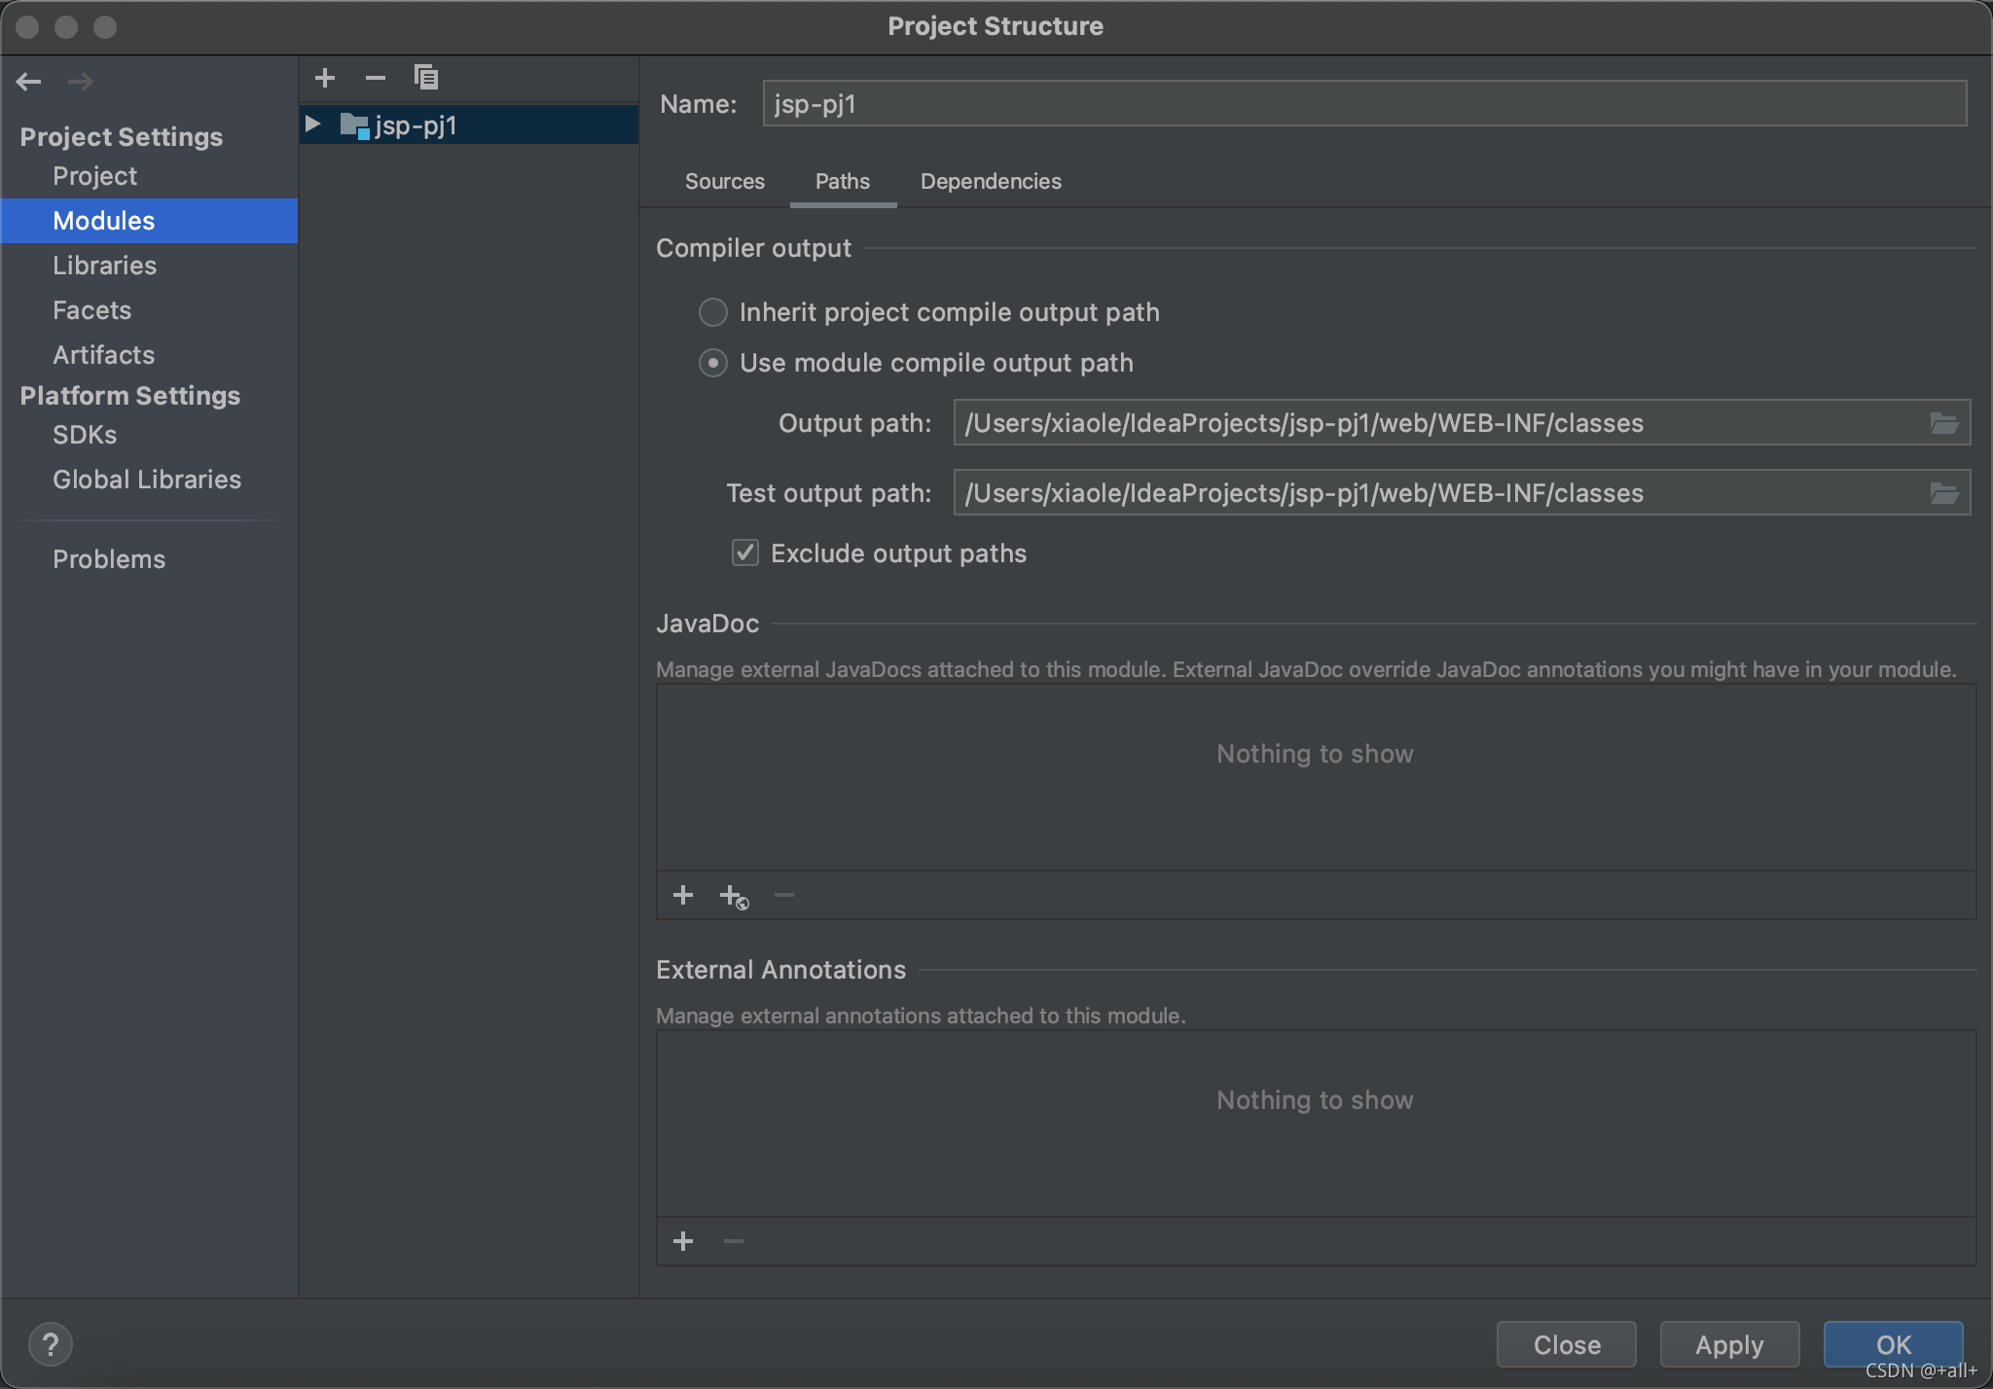The height and width of the screenshot is (1389, 1993).
Task: Select Inherit project compile output path
Action: pyautogui.click(x=713, y=312)
